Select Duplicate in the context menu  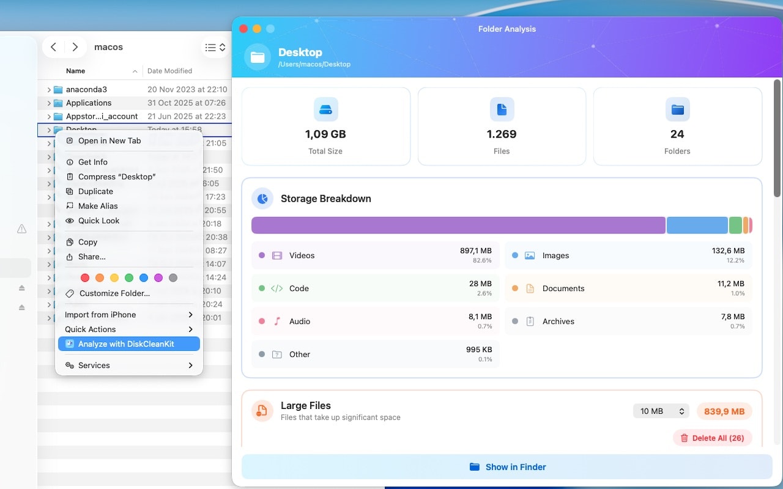129,191
